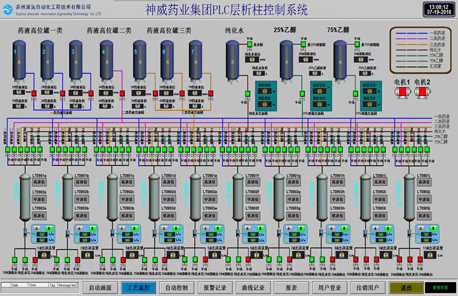The image size is (458, 296).
Task: Switch to the 启动画面 startup screen
Action: pos(100,287)
